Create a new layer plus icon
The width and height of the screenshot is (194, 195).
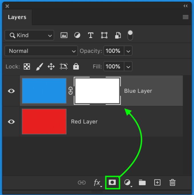click(x=157, y=182)
